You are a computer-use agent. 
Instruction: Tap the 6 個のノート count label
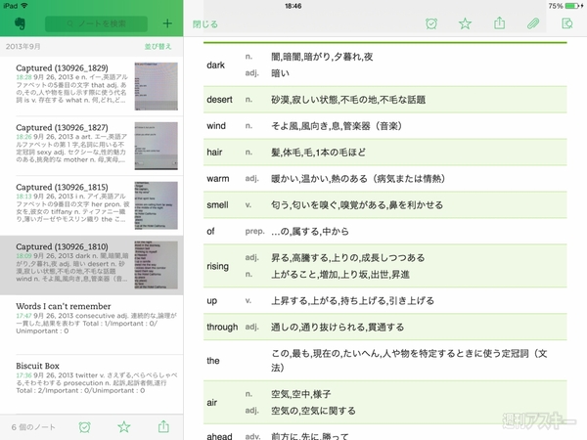pos(33,427)
